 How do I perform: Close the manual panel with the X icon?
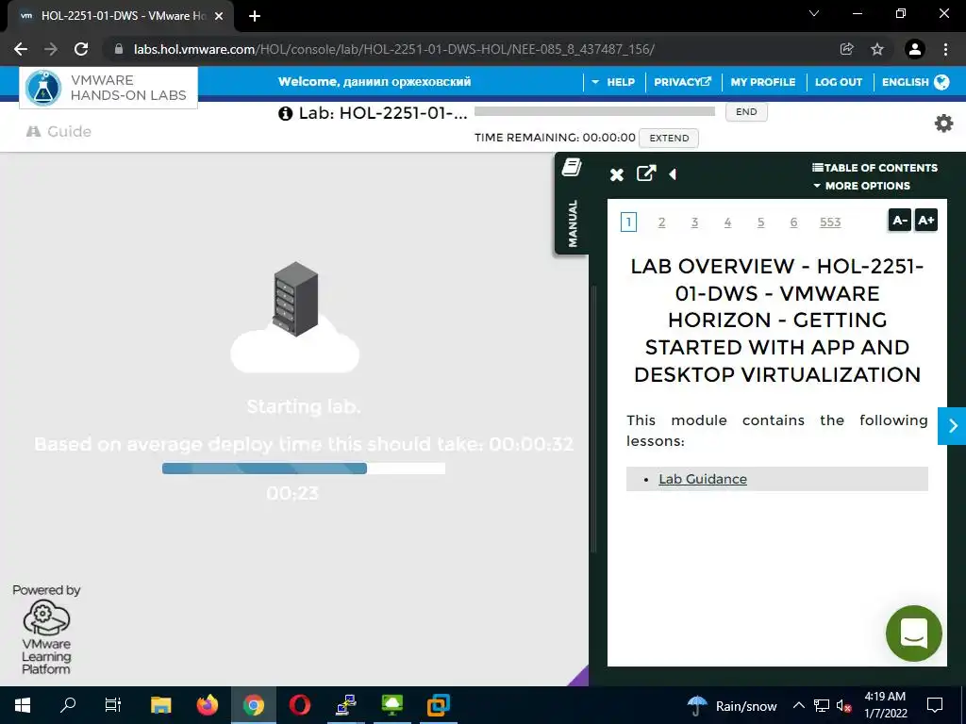617,174
